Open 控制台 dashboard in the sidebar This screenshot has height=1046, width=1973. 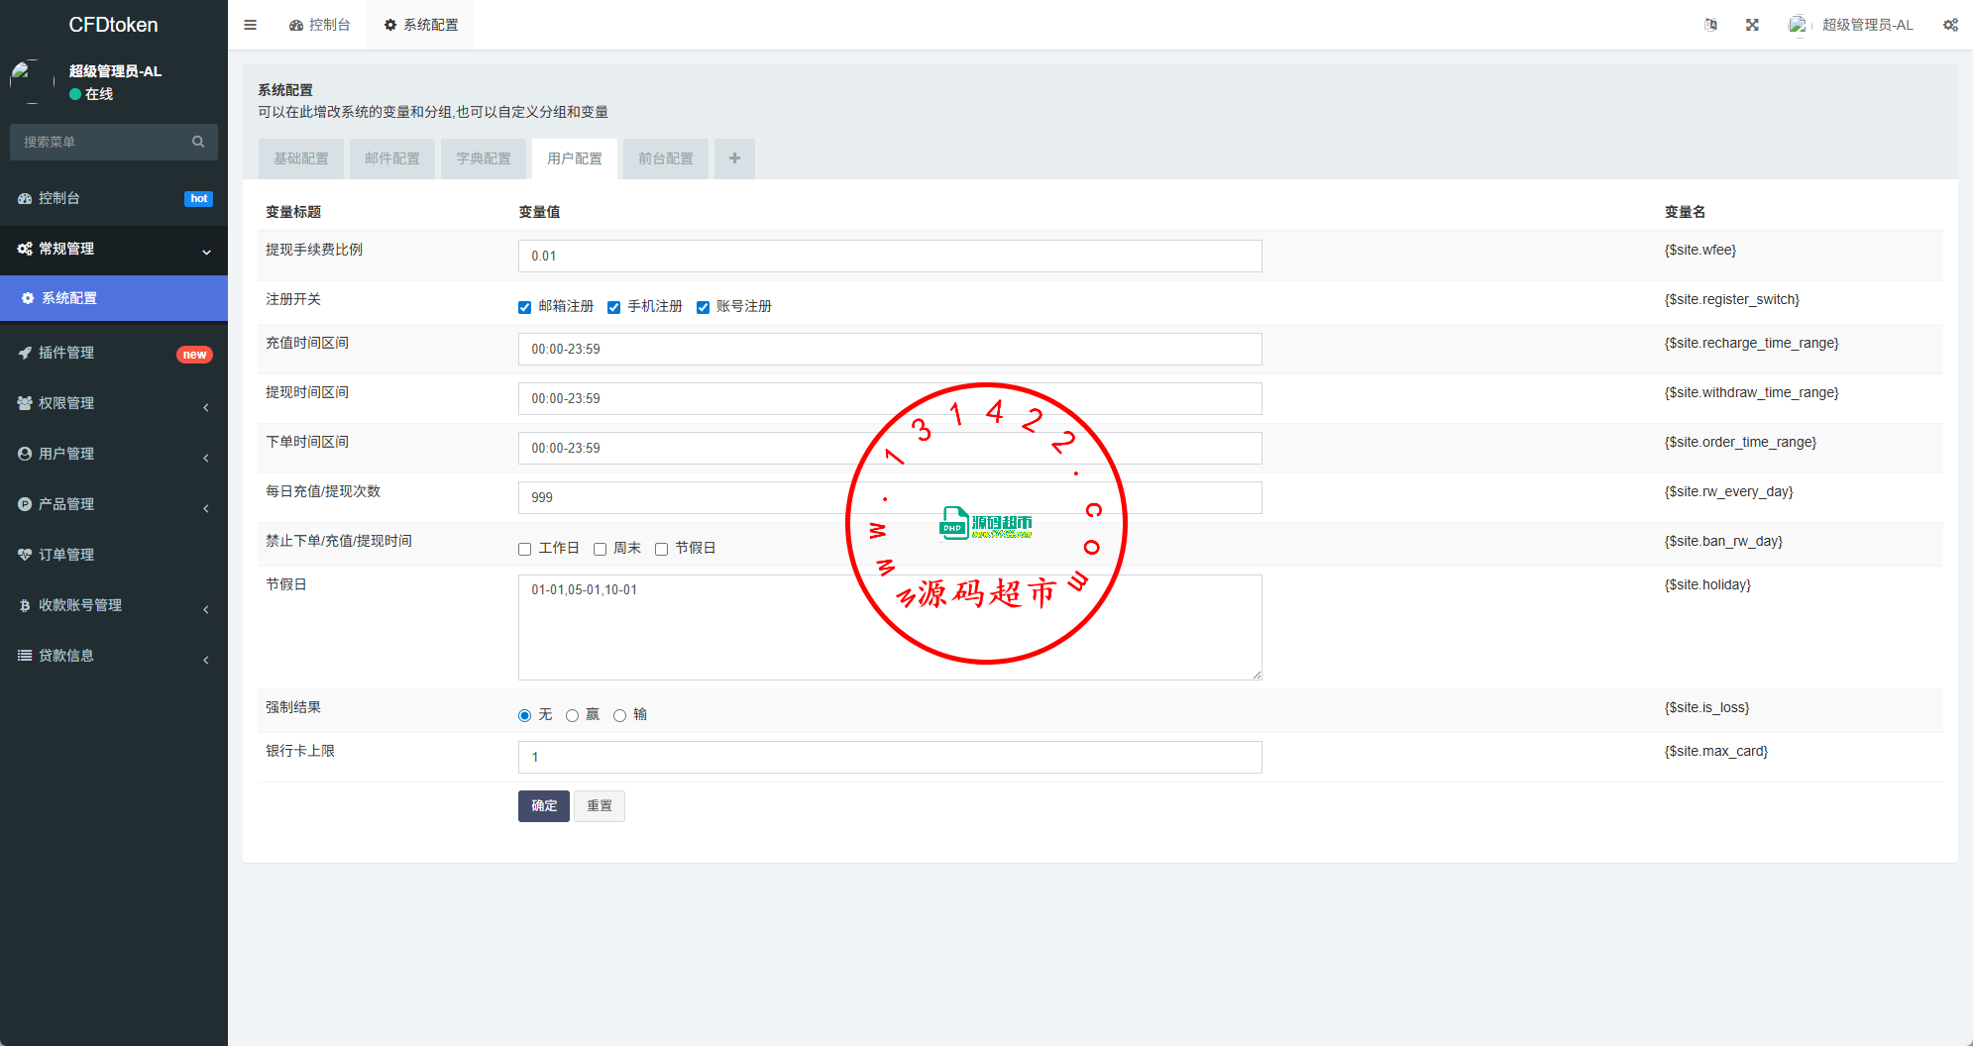[x=59, y=198]
